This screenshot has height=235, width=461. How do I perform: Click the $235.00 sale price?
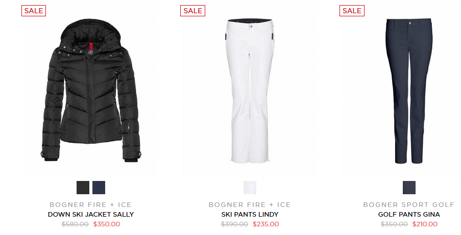click(x=266, y=224)
